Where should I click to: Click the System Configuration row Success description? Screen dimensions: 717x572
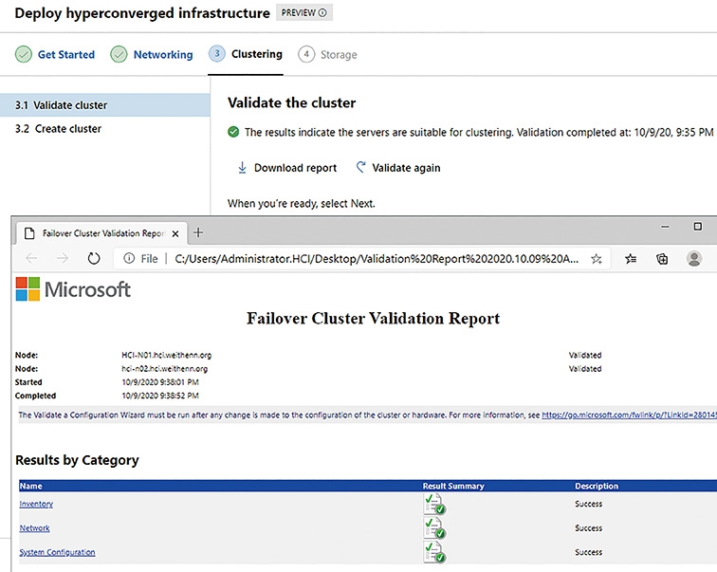coord(589,552)
